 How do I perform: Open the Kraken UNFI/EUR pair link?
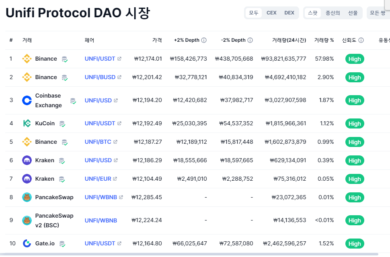[98, 179]
